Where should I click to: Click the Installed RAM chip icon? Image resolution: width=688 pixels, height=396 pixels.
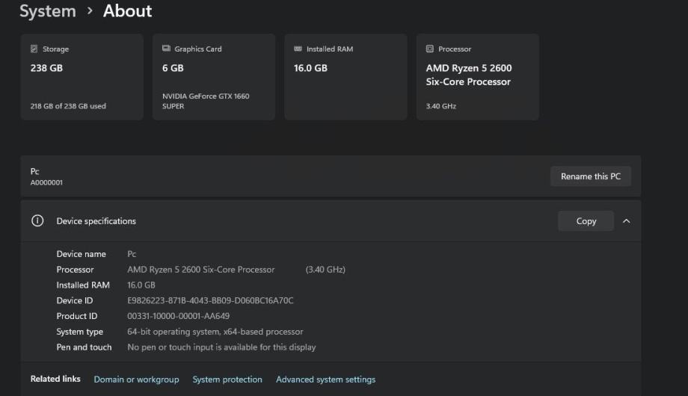pyautogui.click(x=298, y=49)
